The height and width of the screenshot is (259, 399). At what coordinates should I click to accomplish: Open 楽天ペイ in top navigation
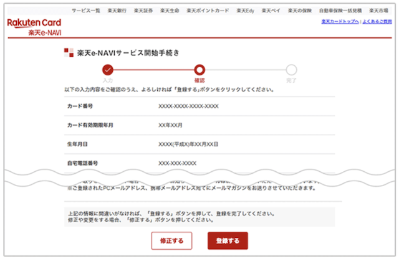point(271,11)
